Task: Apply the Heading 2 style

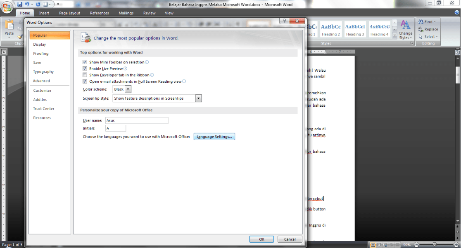Action: coord(331,29)
